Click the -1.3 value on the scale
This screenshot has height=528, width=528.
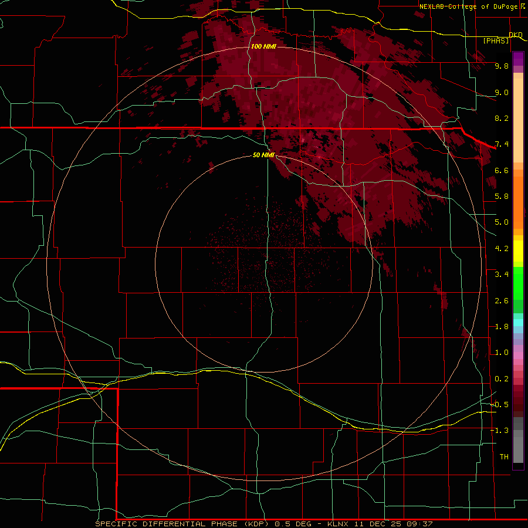tap(499, 431)
